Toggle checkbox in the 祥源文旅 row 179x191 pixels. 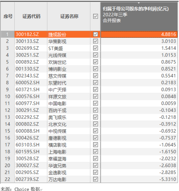pyautogui.click(x=95, y=97)
